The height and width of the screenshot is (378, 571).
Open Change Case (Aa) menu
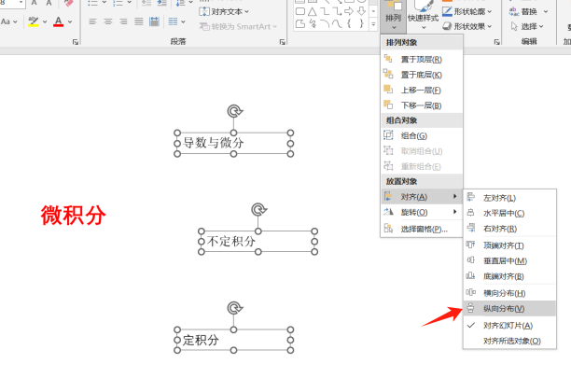point(9,21)
